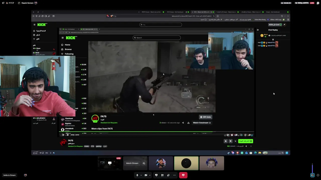Adjust stream volume speaker icon bottom right

tap(312, 175)
